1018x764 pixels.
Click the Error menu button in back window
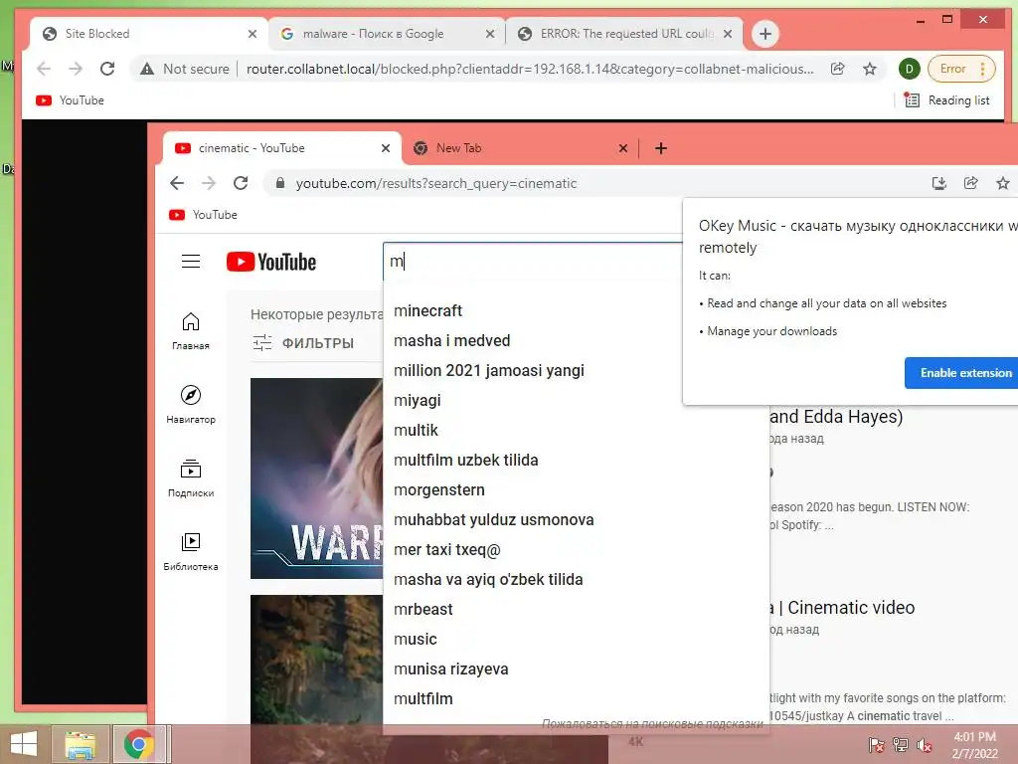961,69
